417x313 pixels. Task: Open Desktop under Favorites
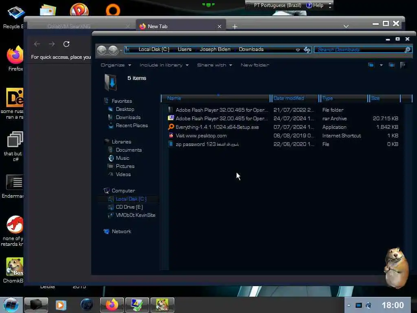125,109
